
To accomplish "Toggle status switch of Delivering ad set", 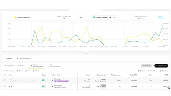I will pyautogui.click(x=44, y=80).
